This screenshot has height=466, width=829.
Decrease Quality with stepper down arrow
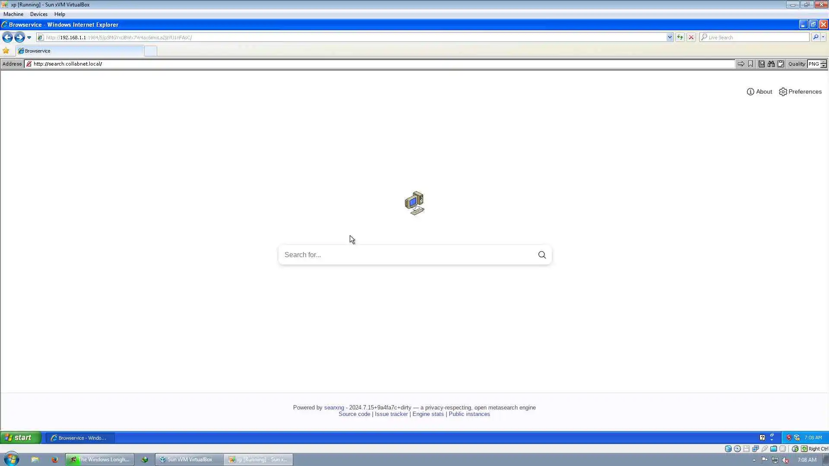(x=824, y=66)
